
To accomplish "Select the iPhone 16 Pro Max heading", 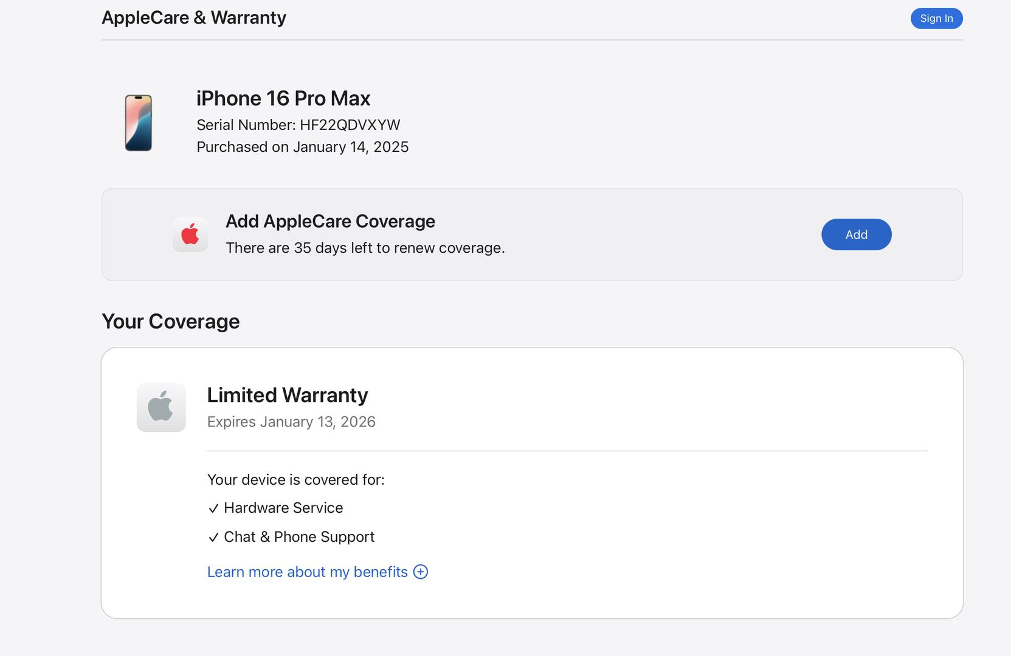I will pos(283,98).
